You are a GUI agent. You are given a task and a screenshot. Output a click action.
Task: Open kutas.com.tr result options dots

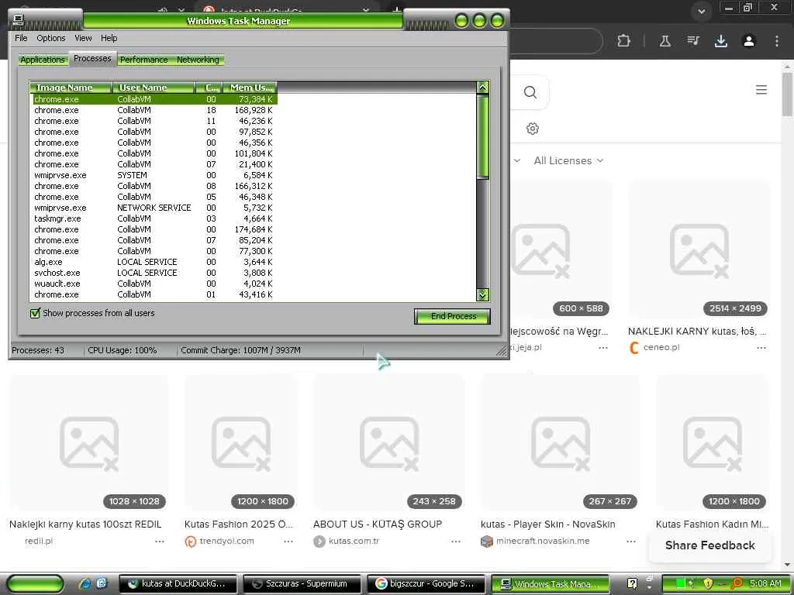[456, 542]
